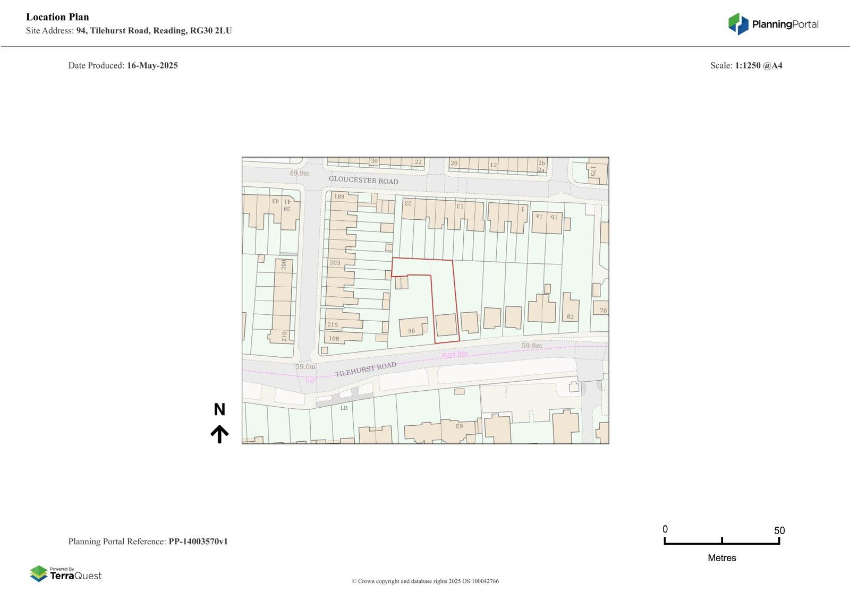The image size is (850, 601).
Task: Click the date produced 16-May-2025
Action: click(152, 65)
